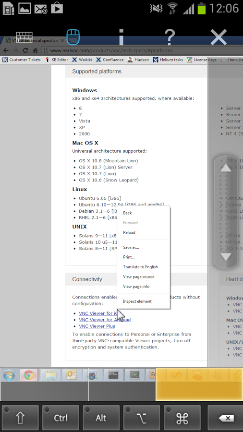Image resolution: width=243 pixels, height=432 pixels.
Task: Click the Windows Start orb
Action: point(9,375)
